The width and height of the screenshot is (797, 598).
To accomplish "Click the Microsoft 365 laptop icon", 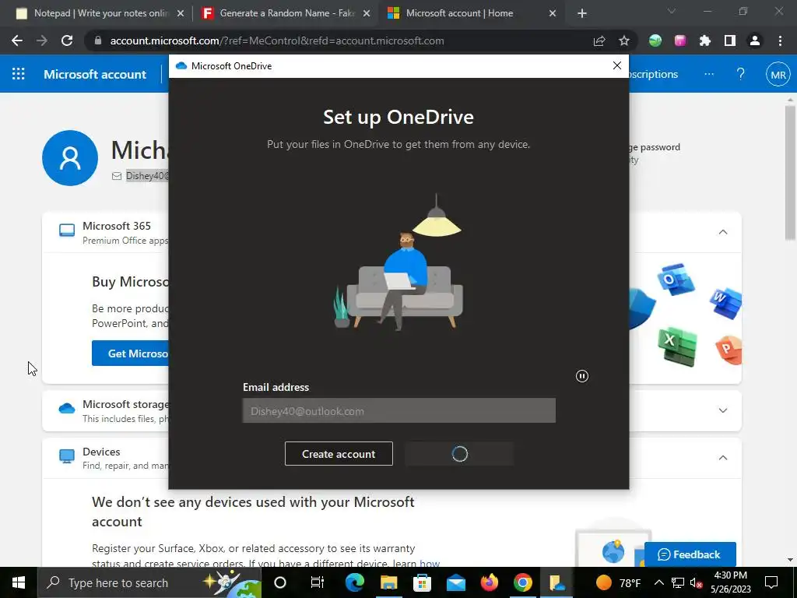I will tap(67, 230).
